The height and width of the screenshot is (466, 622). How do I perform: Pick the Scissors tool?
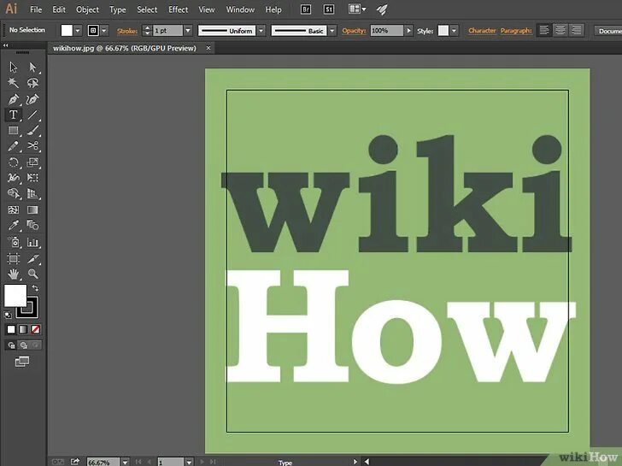click(x=32, y=146)
